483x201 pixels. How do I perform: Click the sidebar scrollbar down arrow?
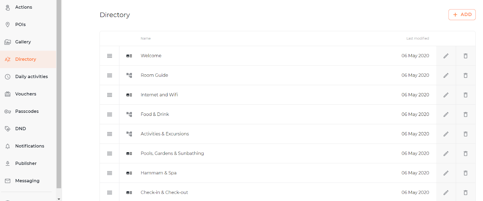[59, 199]
